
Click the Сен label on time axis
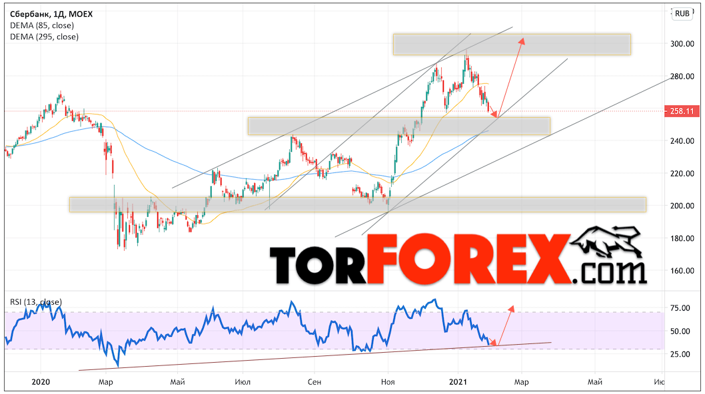[315, 382]
